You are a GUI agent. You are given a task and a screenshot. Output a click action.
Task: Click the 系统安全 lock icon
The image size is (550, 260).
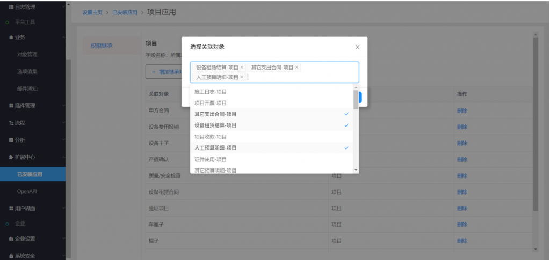[x=11, y=256]
